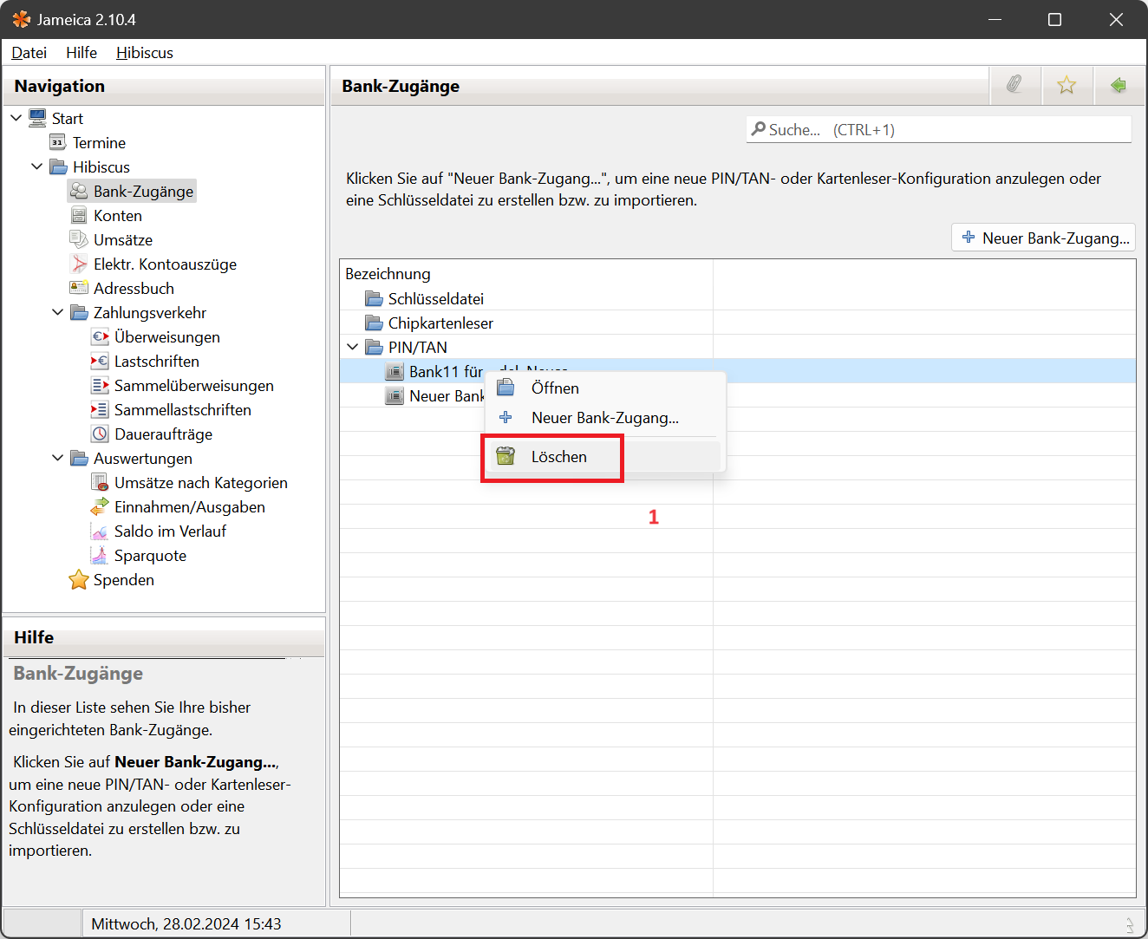Collapse the Hibiscus tree node
1148x939 pixels.
point(37,166)
